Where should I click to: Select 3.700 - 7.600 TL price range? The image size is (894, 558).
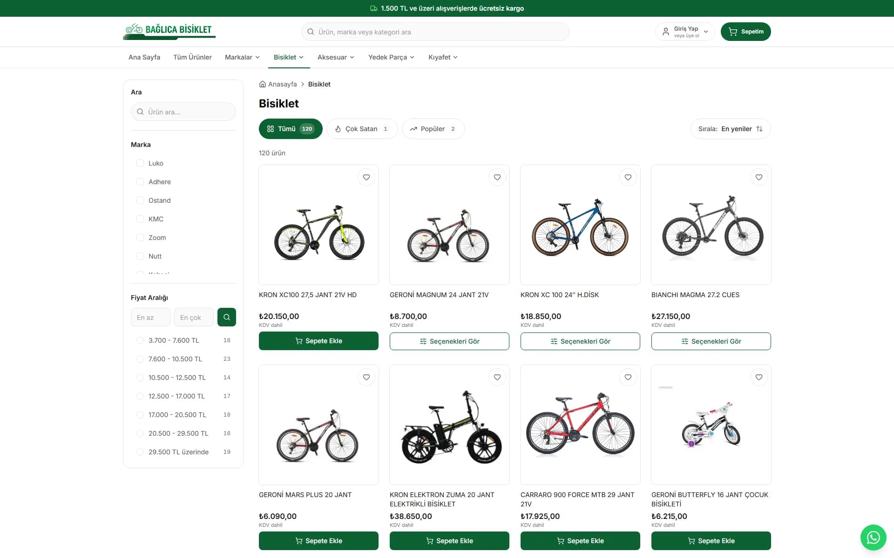tap(140, 340)
